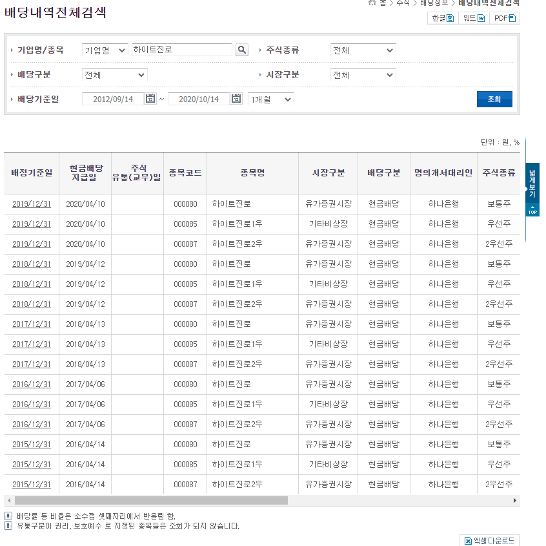Open 2019/12/31 link for 하이트진로1우 code 000085

32,224
